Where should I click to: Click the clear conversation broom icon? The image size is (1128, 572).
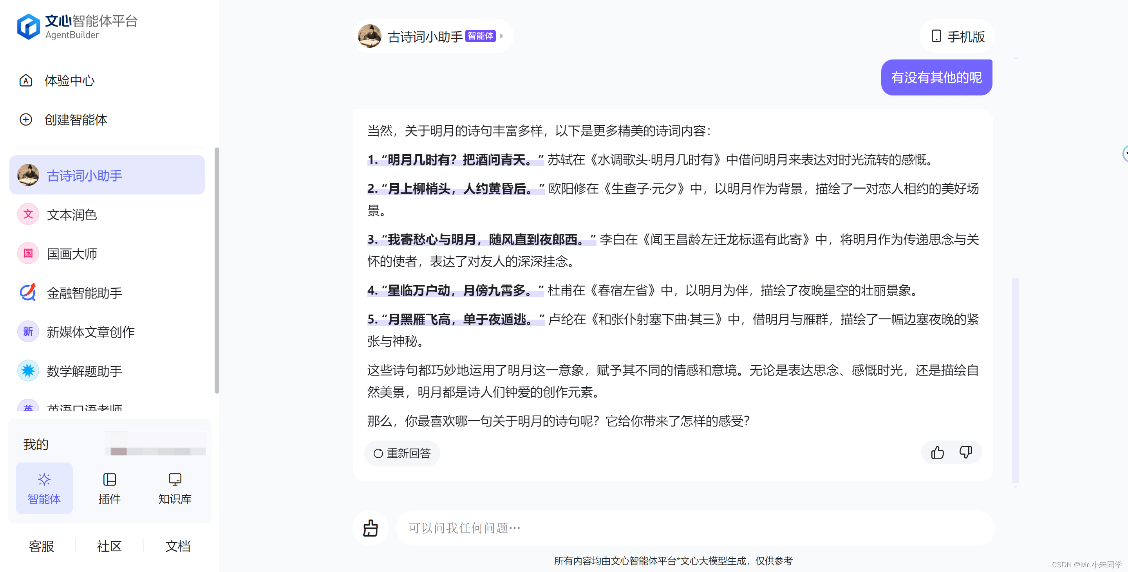(371, 528)
